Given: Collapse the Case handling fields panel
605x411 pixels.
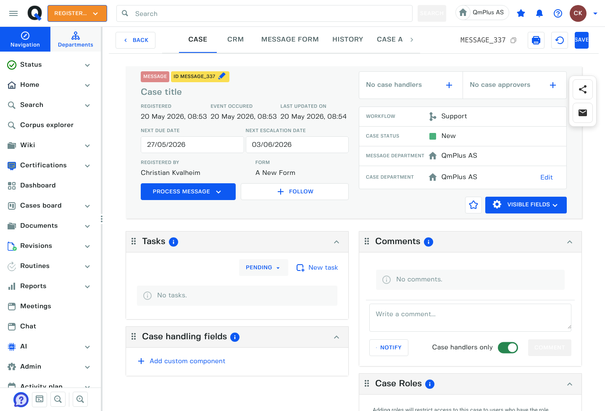Looking at the screenshot, I should 337,337.
